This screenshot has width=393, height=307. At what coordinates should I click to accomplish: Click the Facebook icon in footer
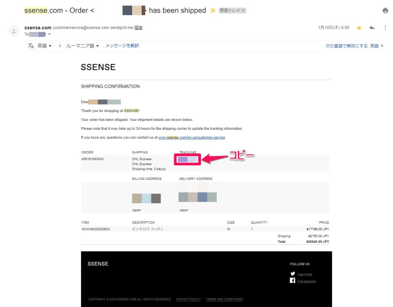point(293,280)
